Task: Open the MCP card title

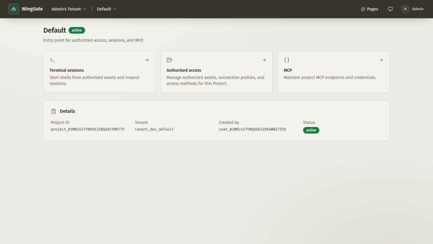Action: pyautogui.click(x=288, y=70)
